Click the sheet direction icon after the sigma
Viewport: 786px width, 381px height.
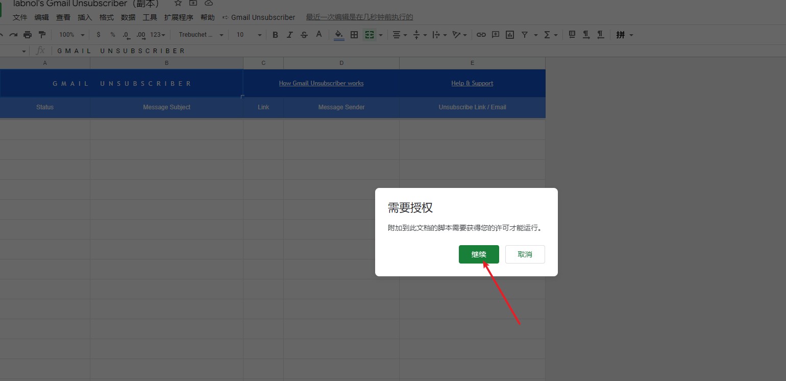coord(572,34)
